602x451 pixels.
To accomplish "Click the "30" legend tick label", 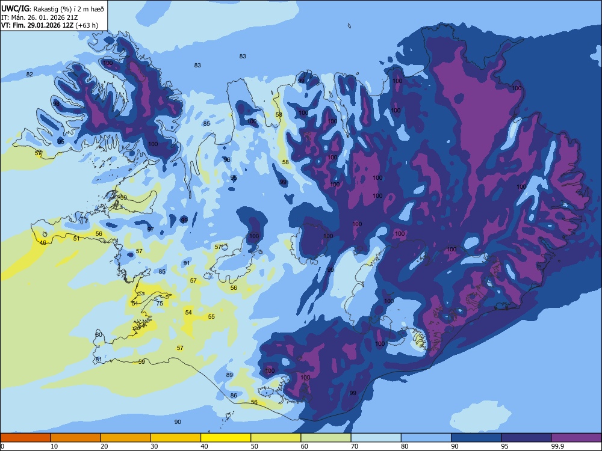I will (154, 446).
